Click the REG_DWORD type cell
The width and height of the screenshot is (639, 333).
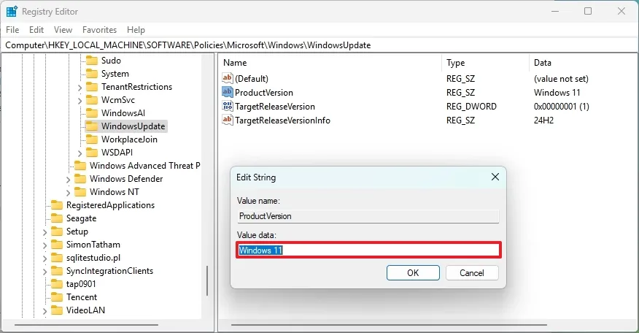click(x=471, y=107)
